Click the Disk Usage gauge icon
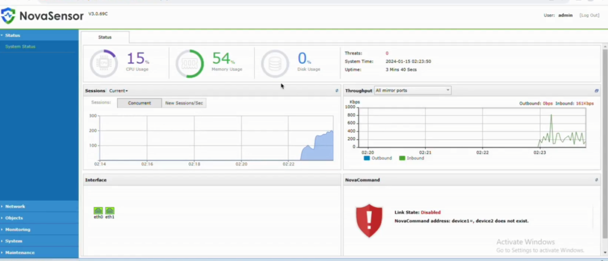The height and width of the screenshot is (261, 608). [275, 63]
